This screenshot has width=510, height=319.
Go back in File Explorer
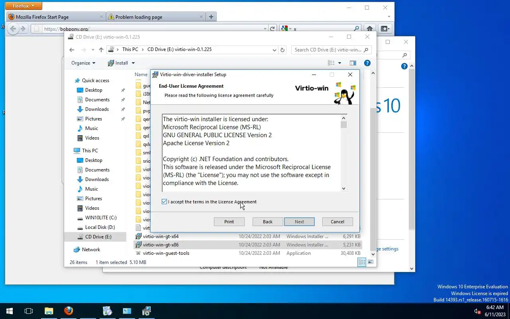(72, 50)
